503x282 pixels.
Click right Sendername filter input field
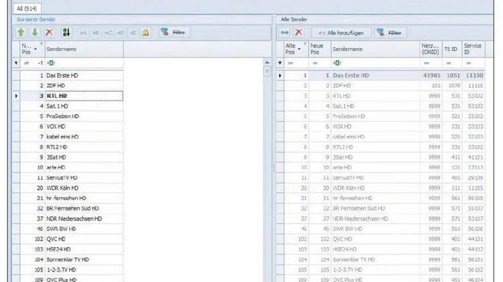tap(375, 63)
